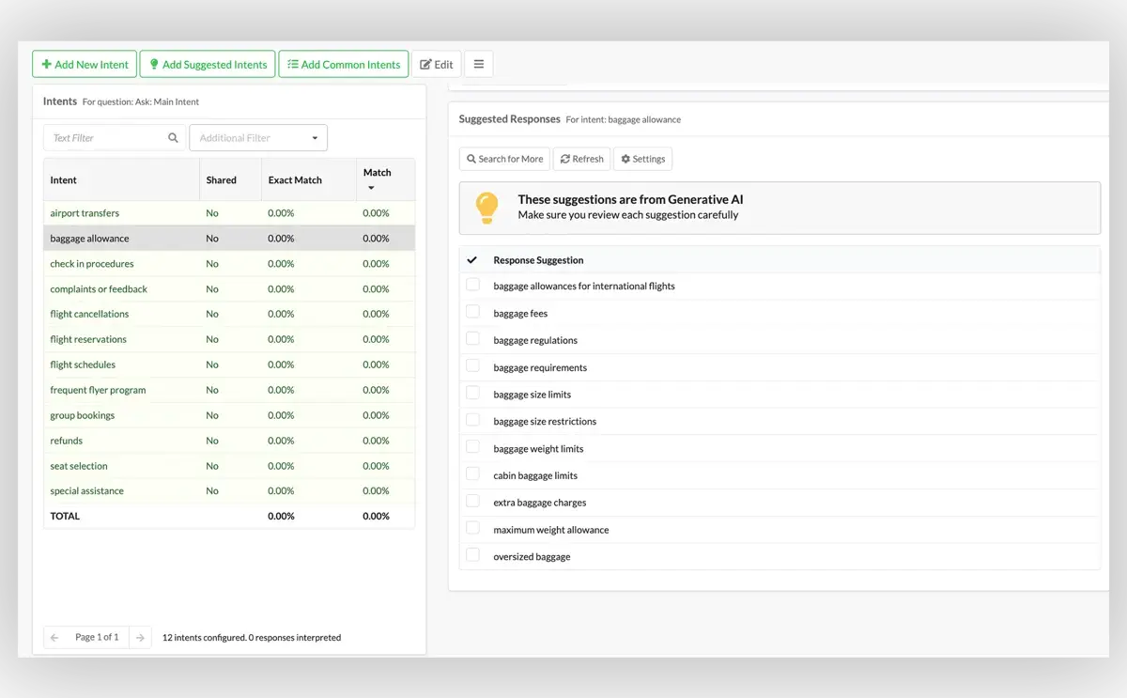The width and height of the screenshot is (1127, 698).
Task: Sort by Match column arrow
Action: click(371, 188)
